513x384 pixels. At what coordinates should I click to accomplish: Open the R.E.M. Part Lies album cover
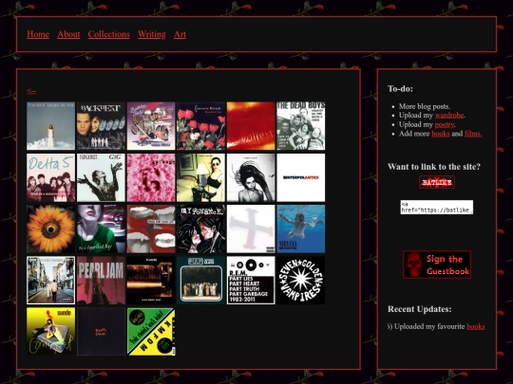point(251,280)
